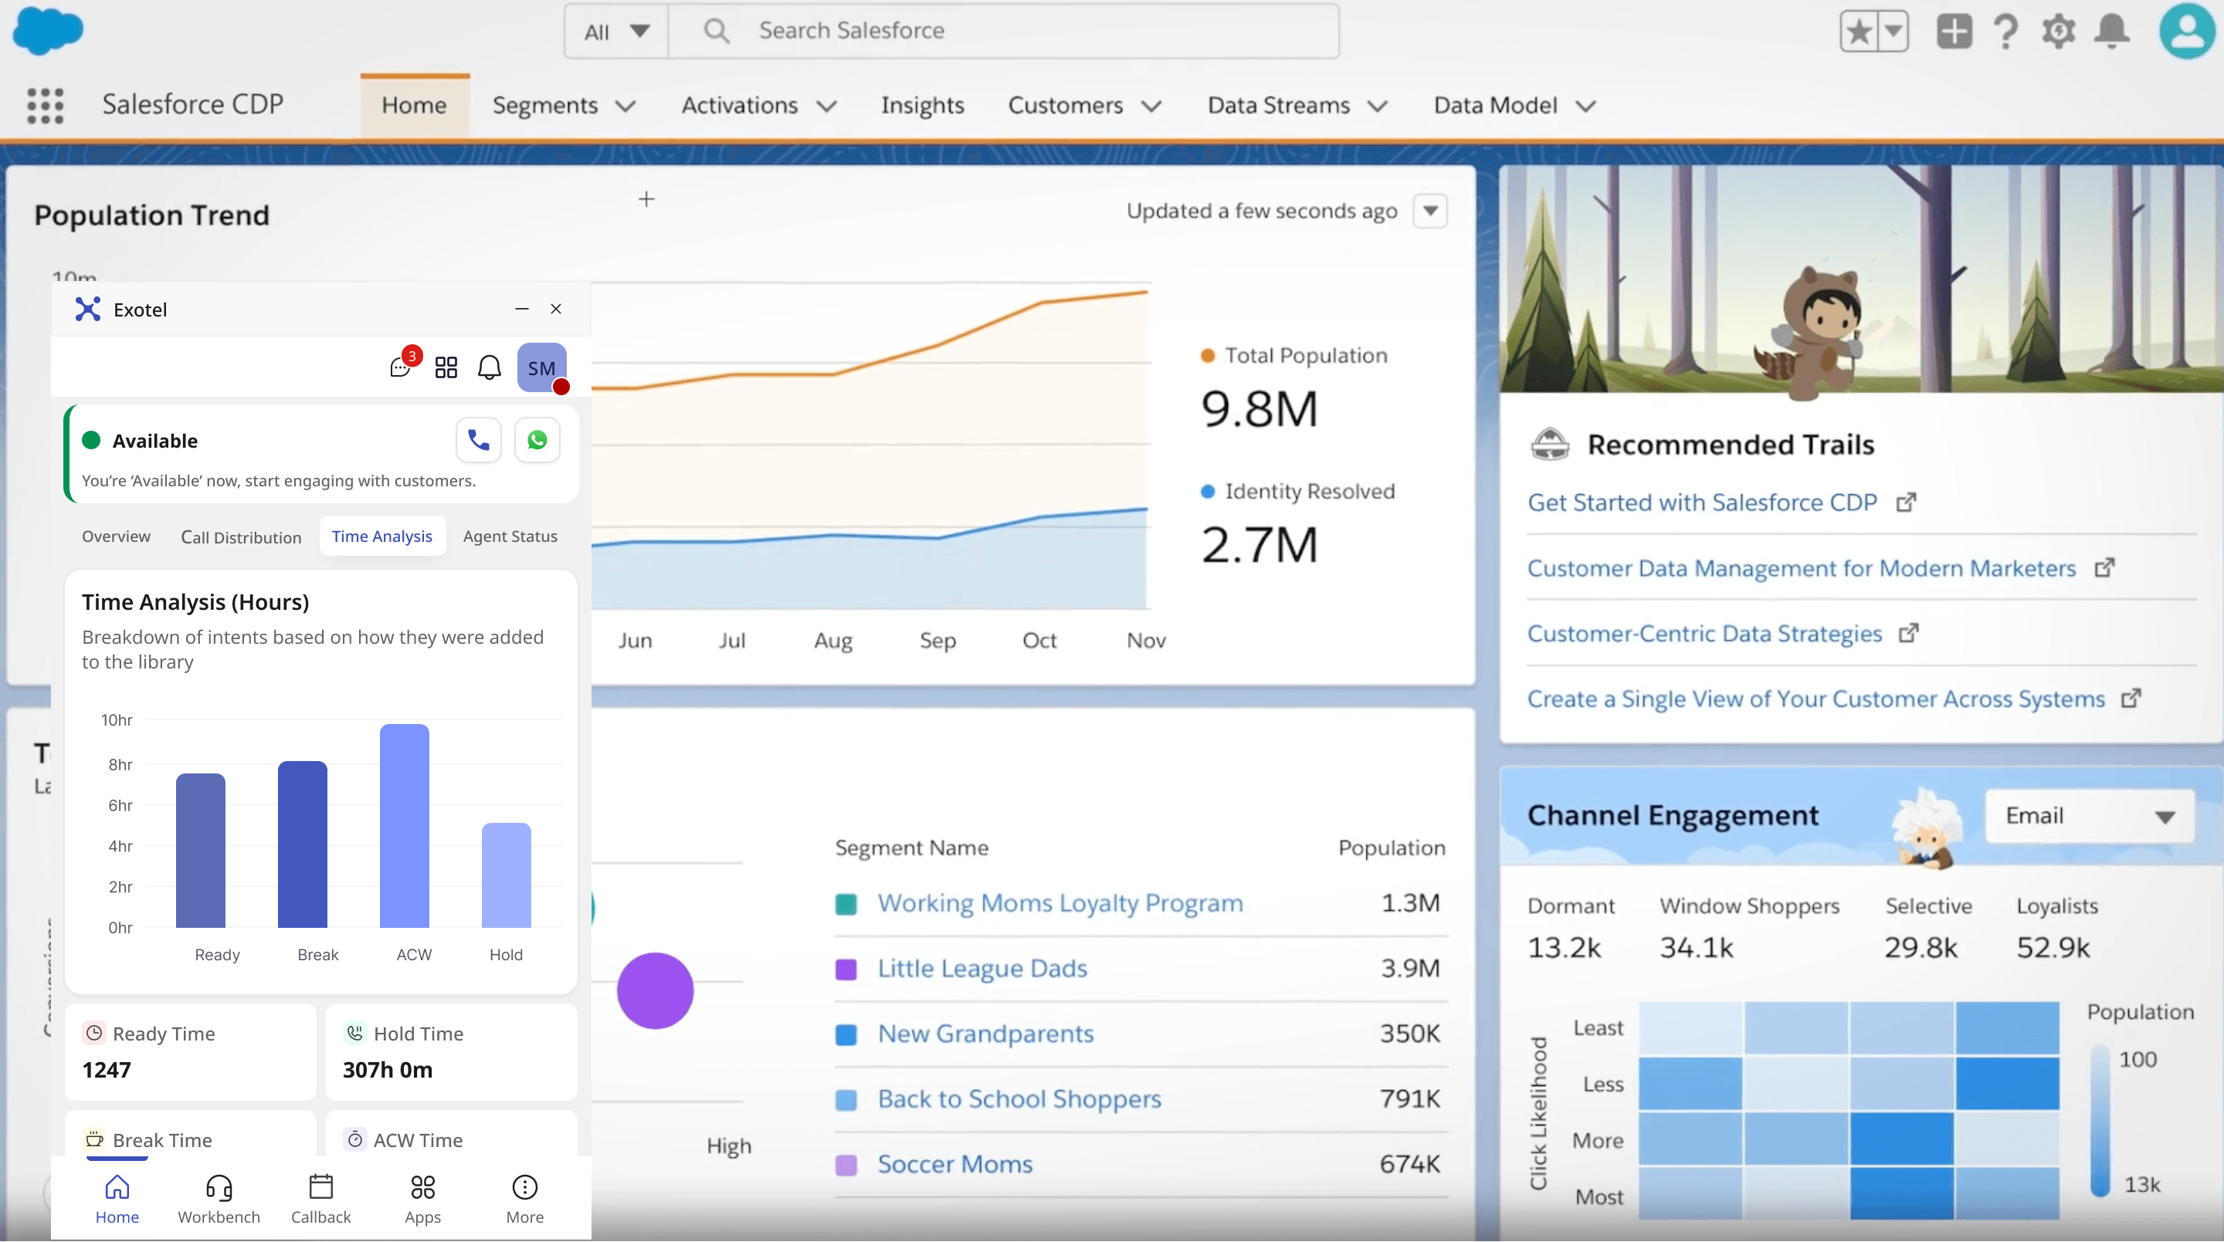2224x1242 pixels.
Task: Expand the Data Streams chevron
Action: [x=1378, y=107]
